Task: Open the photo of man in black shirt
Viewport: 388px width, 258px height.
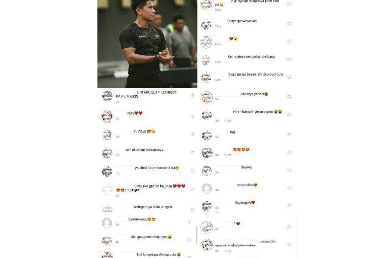Action: (x=147, y=44)
